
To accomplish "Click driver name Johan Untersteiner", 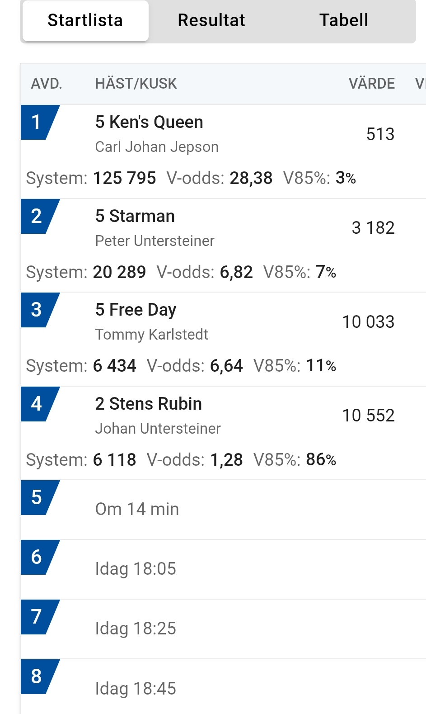I will pos(158,429).
